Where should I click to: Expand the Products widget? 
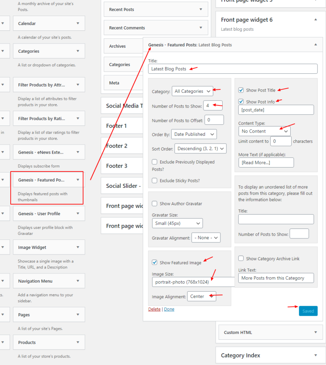coord(78,342)
